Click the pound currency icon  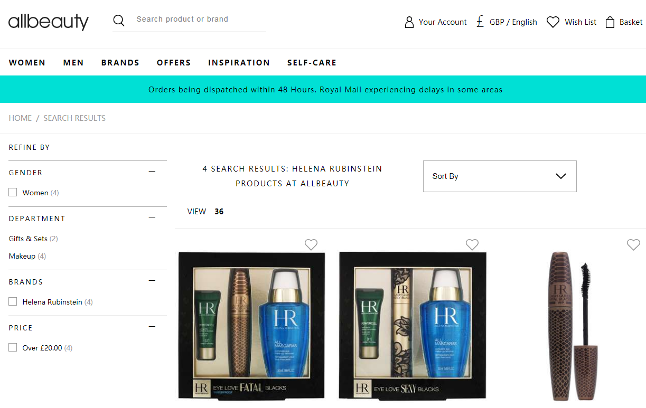480,22
